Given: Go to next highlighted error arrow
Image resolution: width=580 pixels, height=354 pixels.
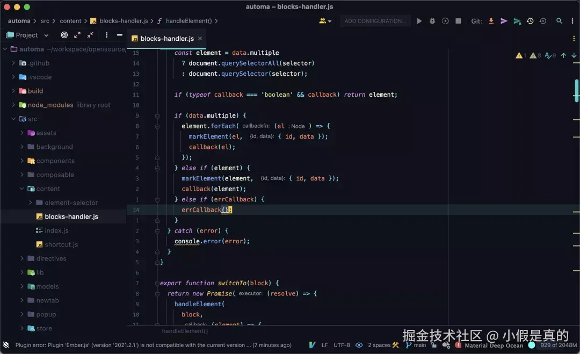Looking at the screenshot, I should [x=574, y=55].
